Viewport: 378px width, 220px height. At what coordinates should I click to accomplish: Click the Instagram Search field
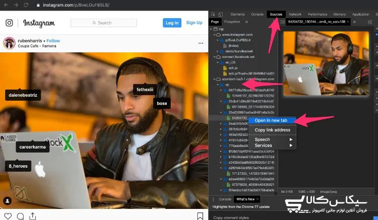pos(104,23)
